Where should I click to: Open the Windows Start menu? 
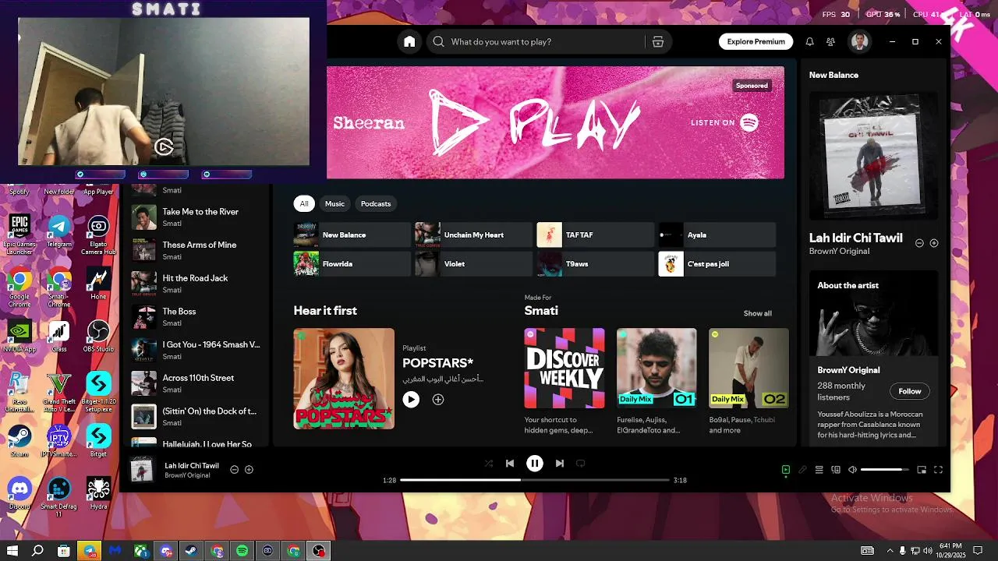pyautogui.click(x=12, y=551)
